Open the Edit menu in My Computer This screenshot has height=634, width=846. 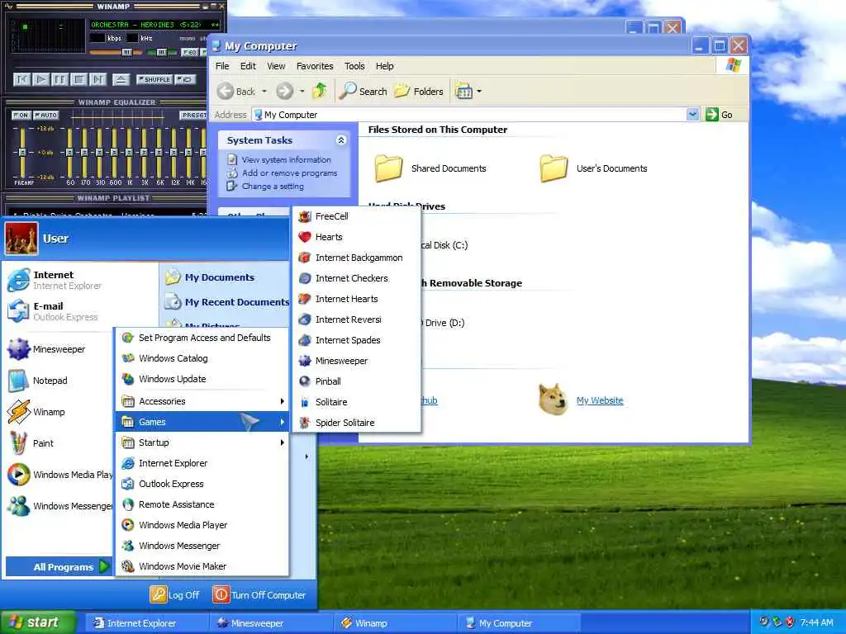(x=248, y=66)
